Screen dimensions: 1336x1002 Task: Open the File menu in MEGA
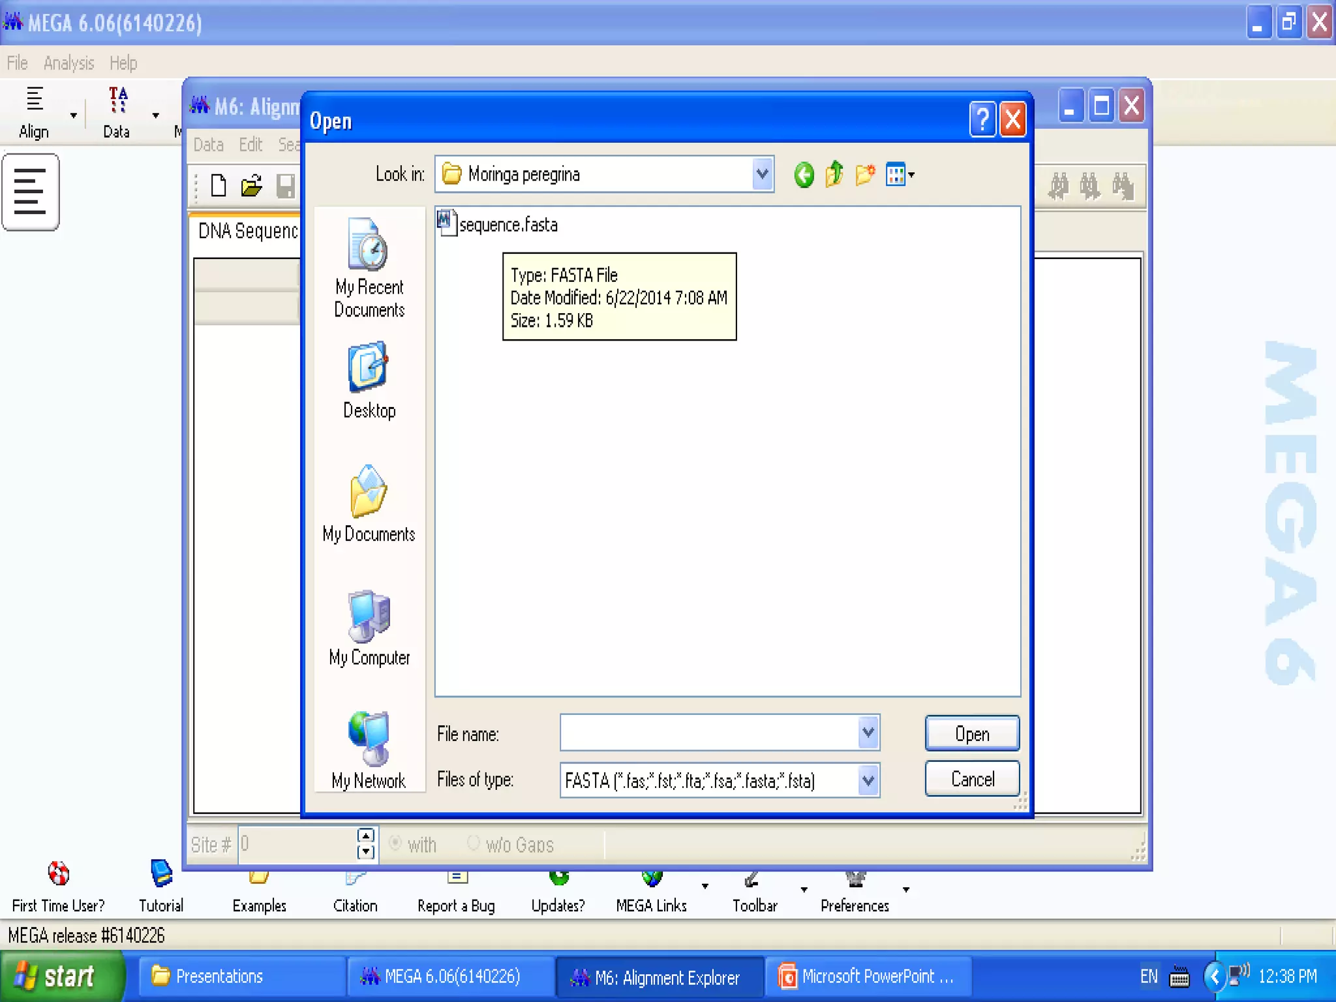[x=17, y=63]
